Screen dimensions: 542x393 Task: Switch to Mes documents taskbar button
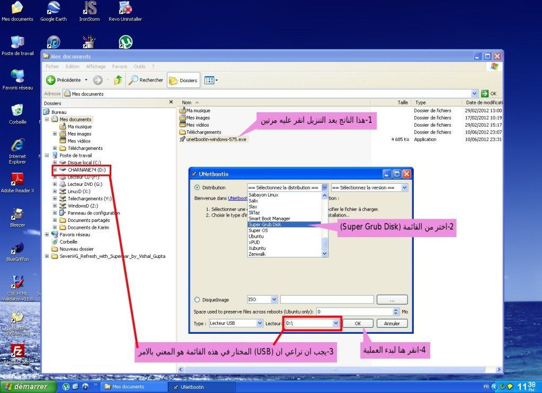coord(134,387)
